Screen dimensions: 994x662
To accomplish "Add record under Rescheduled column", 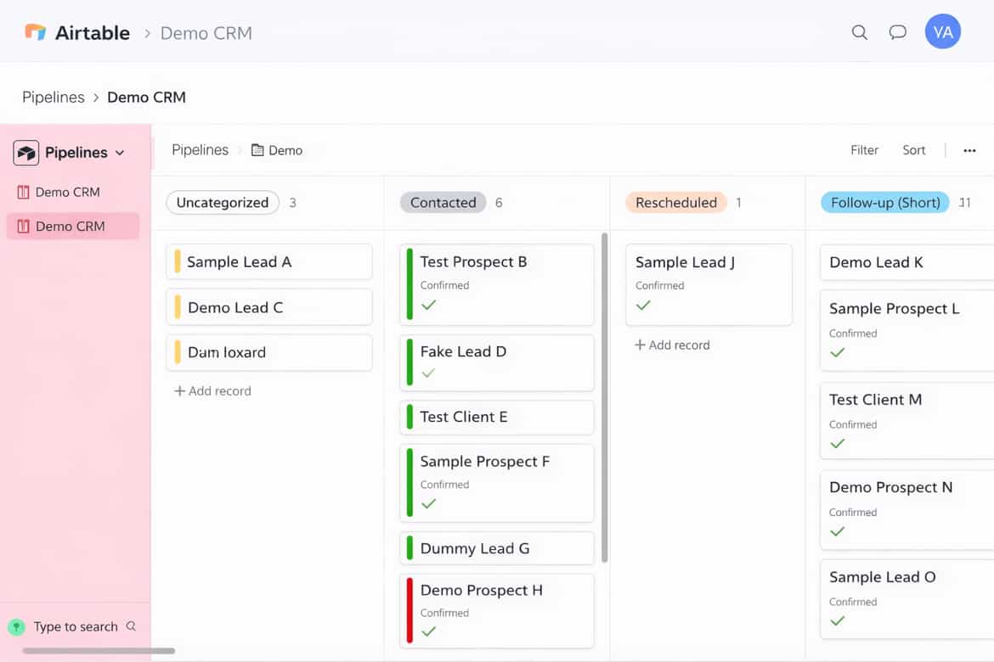I will [x=673, y=345].
